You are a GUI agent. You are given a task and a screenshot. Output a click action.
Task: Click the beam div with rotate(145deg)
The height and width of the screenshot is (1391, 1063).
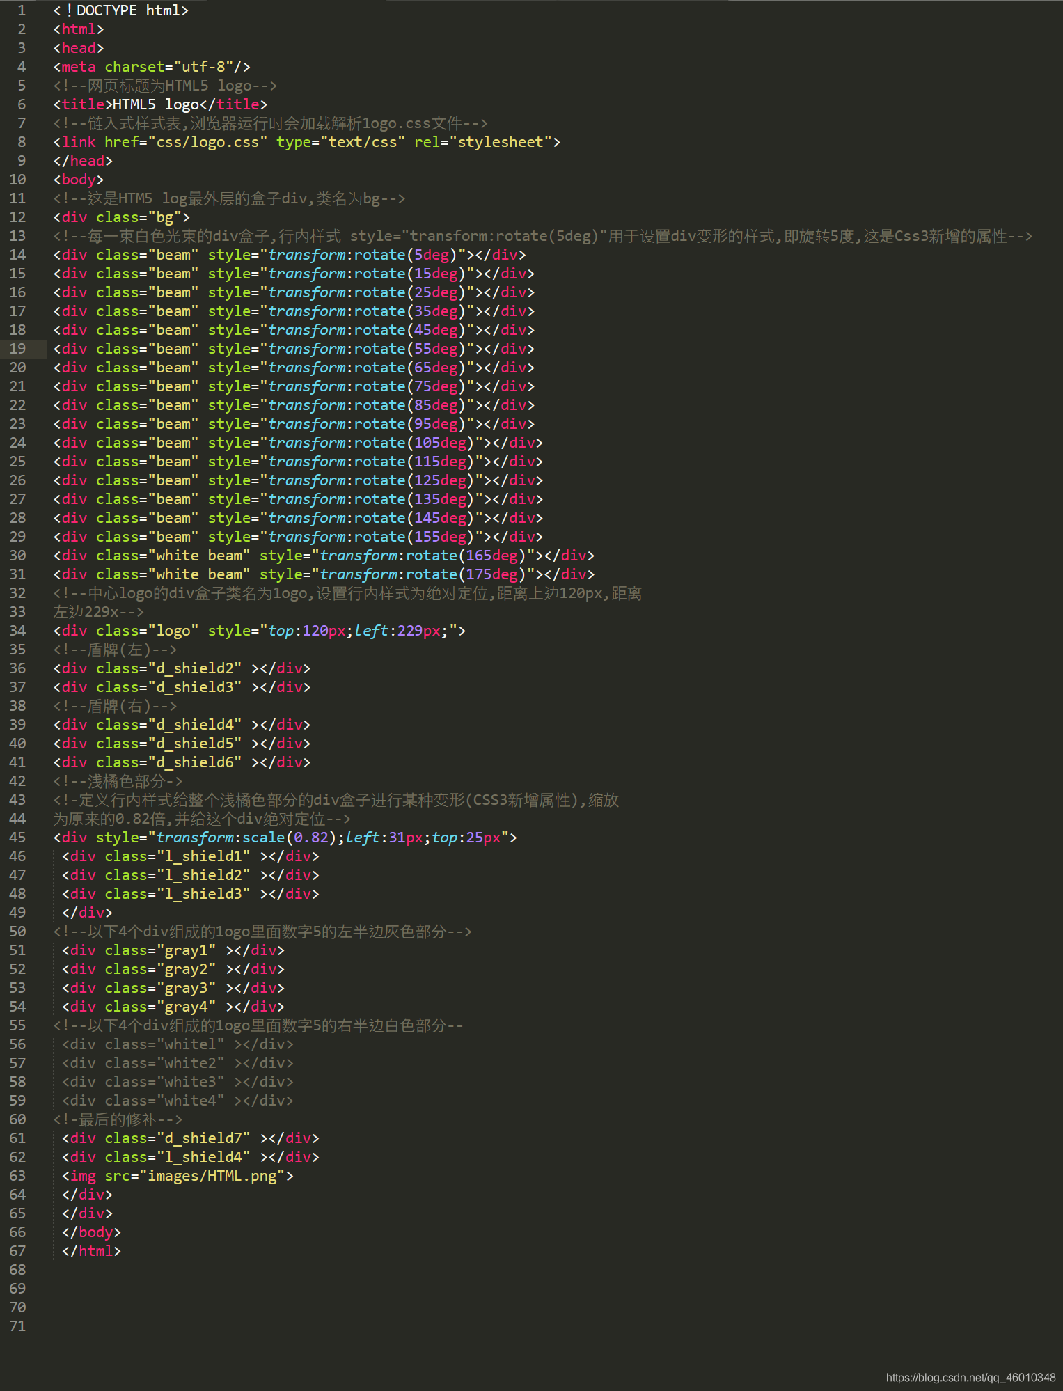298,518
